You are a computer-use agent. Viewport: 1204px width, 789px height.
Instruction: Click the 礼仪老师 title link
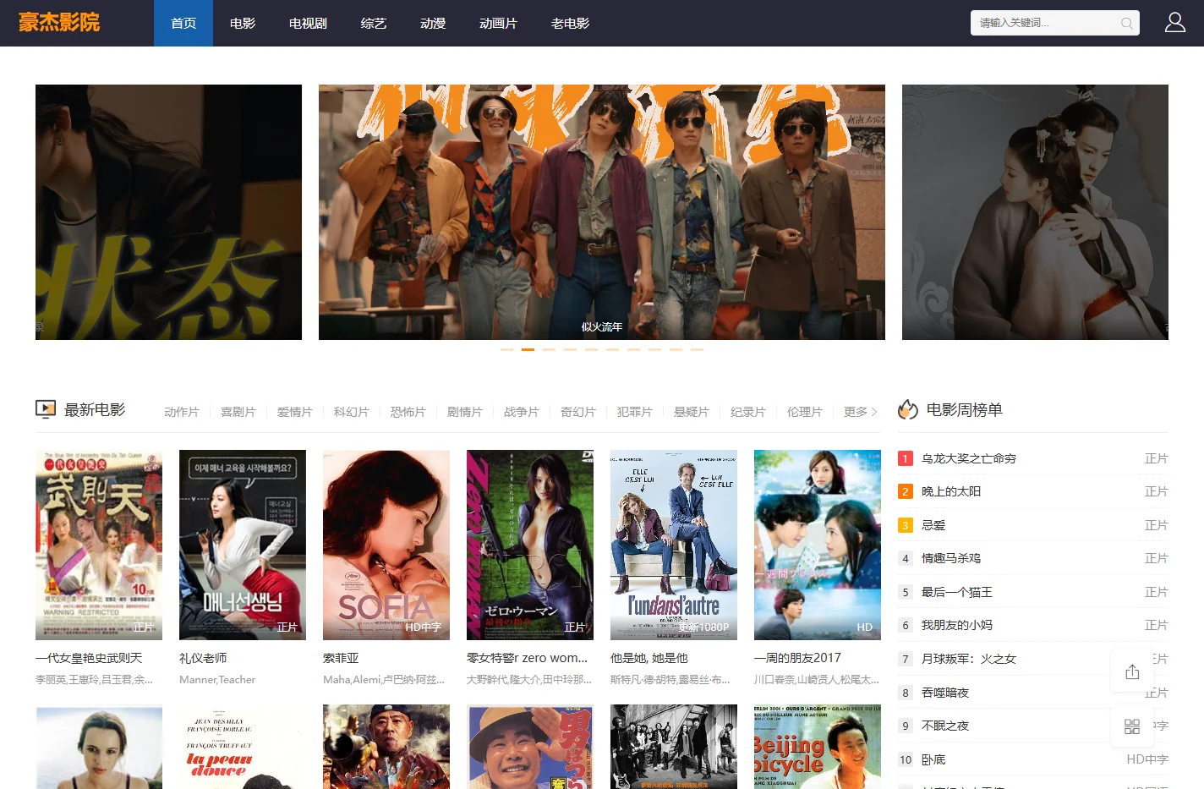(203, 658)
